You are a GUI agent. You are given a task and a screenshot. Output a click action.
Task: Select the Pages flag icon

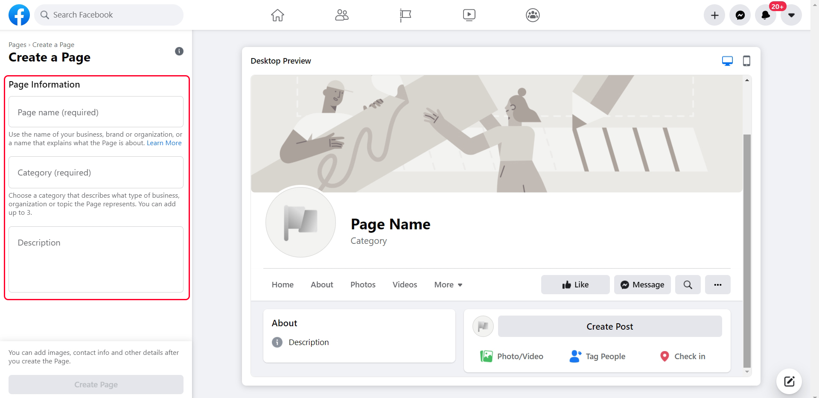[405, 15]
